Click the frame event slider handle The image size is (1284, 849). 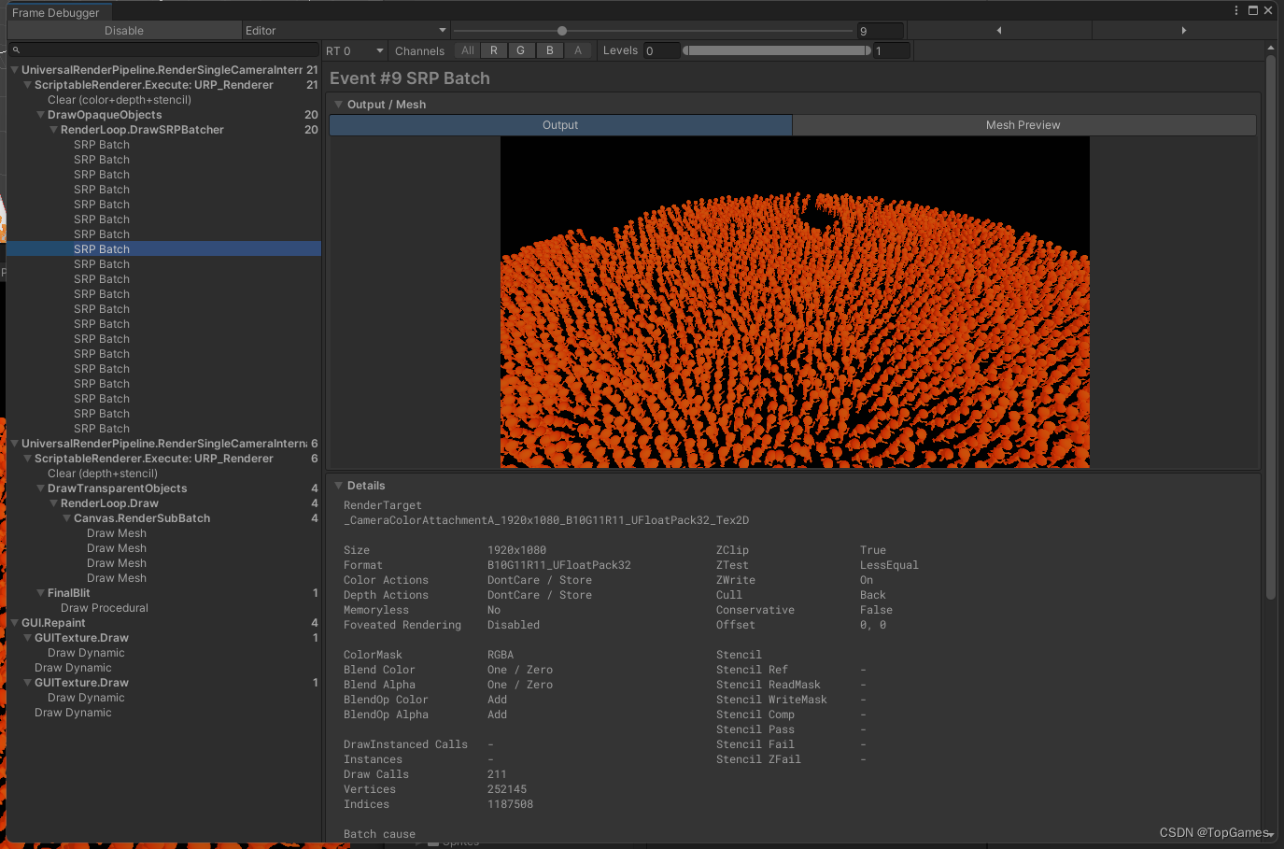(562, 31)
